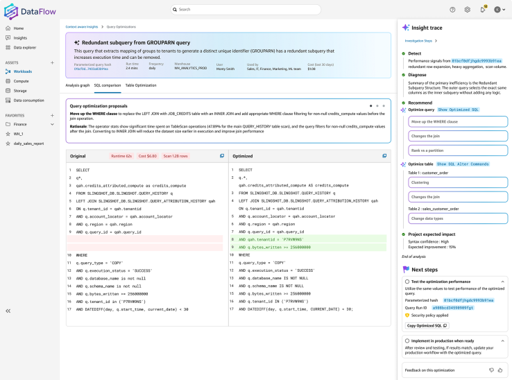This screenshot has height=380, width=512.
Task: Click the Insight trace sparkle icon
Action: [406, 28]
